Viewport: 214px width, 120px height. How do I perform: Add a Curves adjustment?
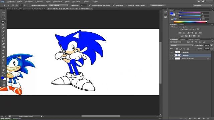pos(190,30)
